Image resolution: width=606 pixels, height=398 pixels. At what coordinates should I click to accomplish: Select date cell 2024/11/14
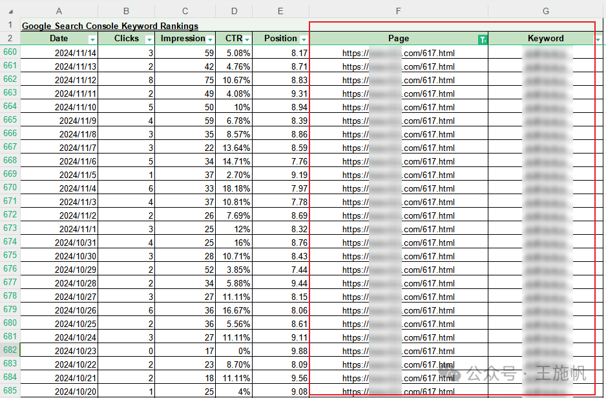[x=59, y=53]
